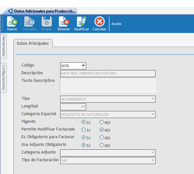This screenshot has width=194, height=174.
Task: Click the red Cancelar icon
Action: [99, 22]
